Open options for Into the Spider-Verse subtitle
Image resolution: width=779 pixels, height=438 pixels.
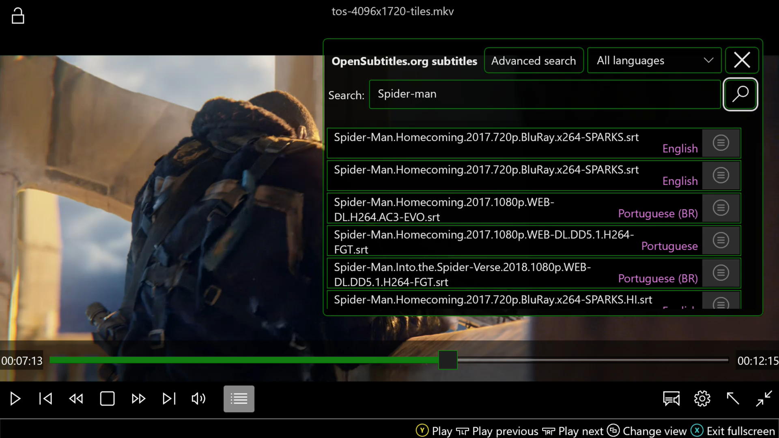click(x=721, y=273)
